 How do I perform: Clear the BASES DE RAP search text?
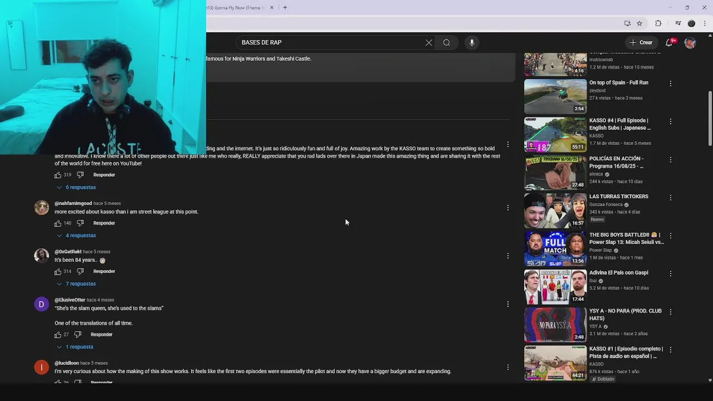click(x=429, y=42)
